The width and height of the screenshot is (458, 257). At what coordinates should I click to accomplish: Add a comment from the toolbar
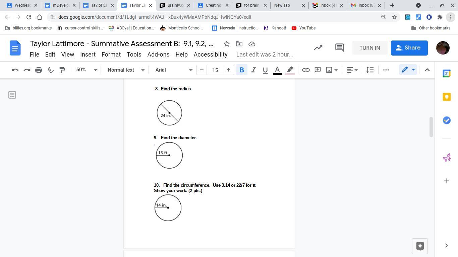click(318, 70)
